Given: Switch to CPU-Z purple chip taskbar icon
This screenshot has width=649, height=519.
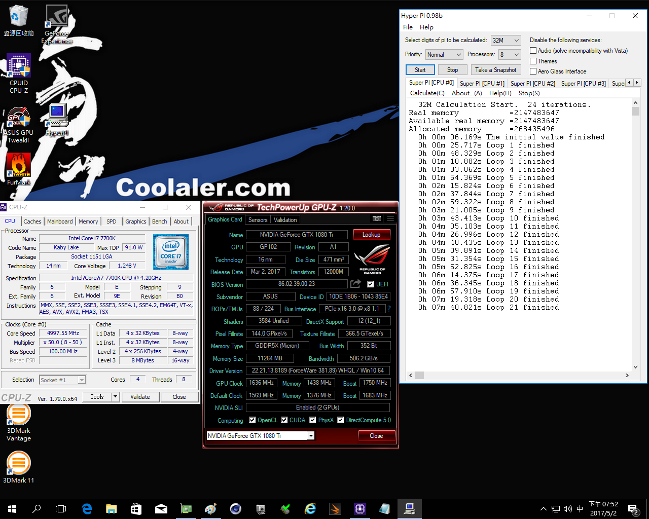Looking at the screenshot, I should (x=360, y=509).
